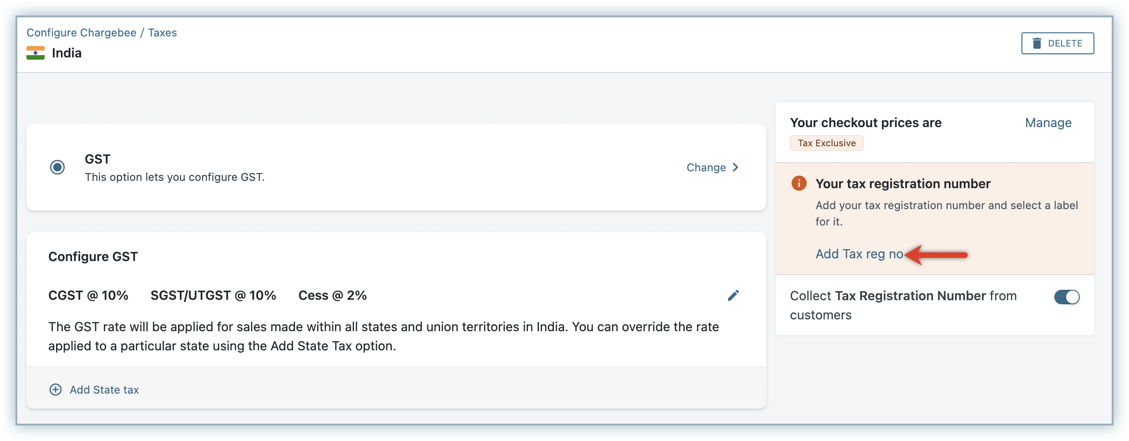This screenshot has width=1129, height=441.
Task: Click the Add State tax link
Action: [x=104, y=390]
